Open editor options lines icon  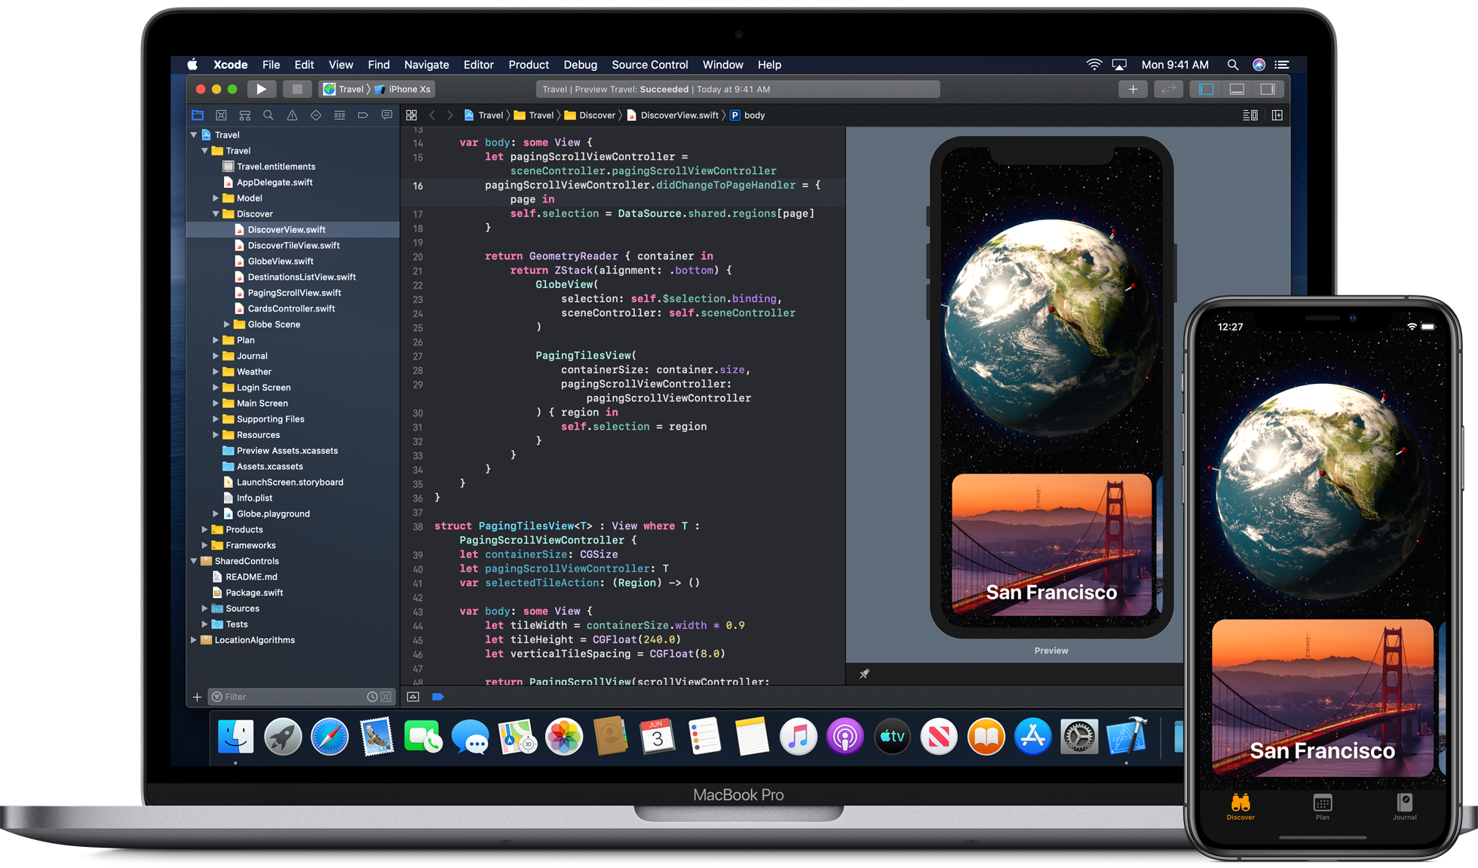click(1250, 115)
